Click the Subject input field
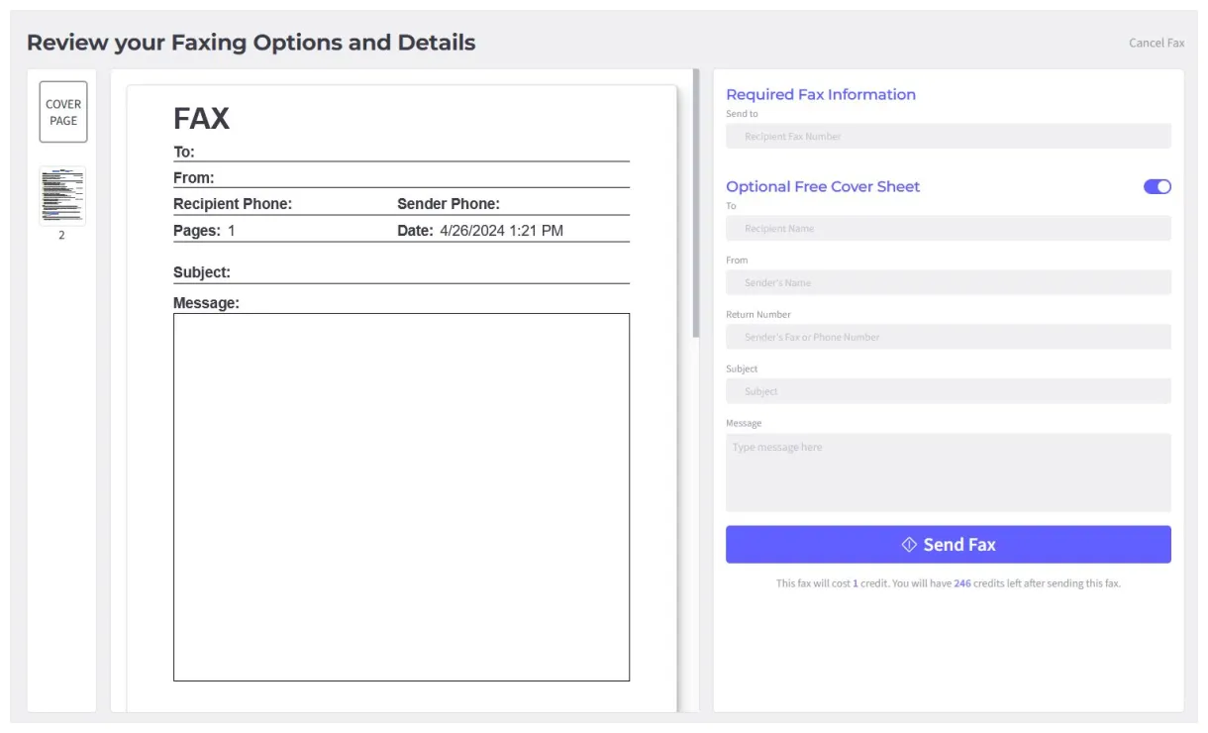This screenshot has width=1208, height=733. tap(948, 390)
